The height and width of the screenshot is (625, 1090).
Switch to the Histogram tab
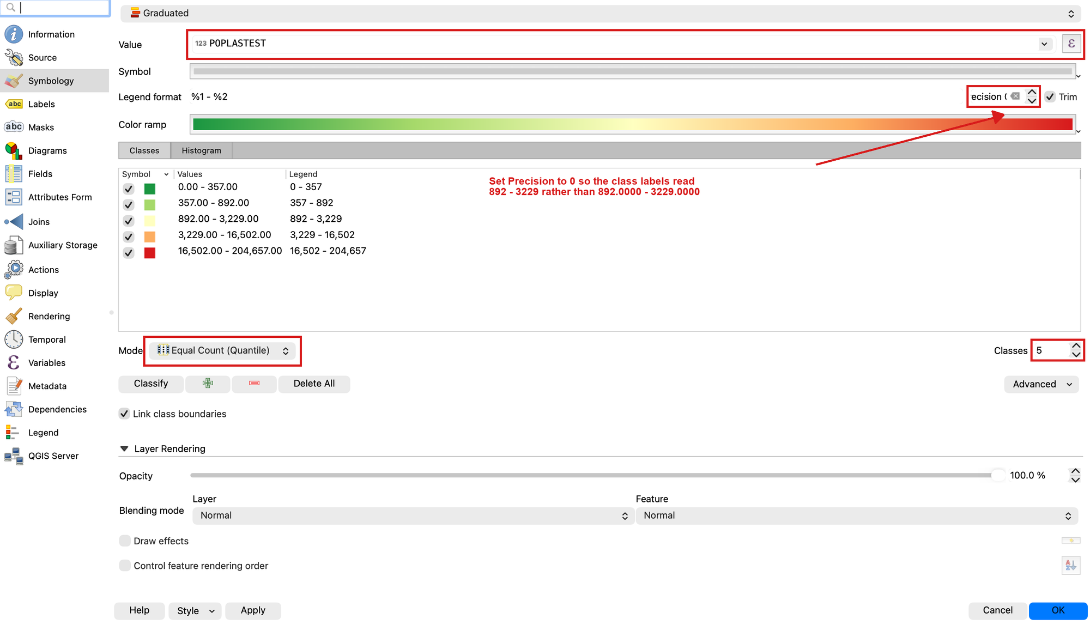(202, 150)
